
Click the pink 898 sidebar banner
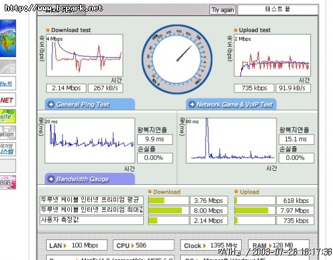point(8,182)
